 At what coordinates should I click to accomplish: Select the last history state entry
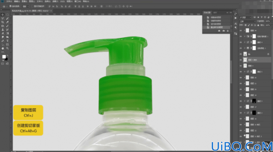217,27
